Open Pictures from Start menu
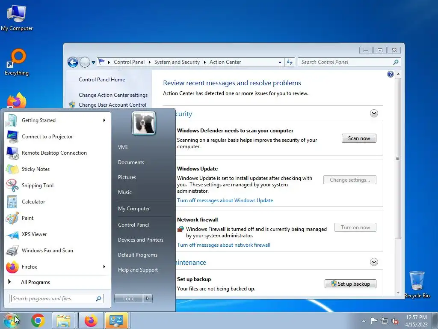 (x=127, y=177)
